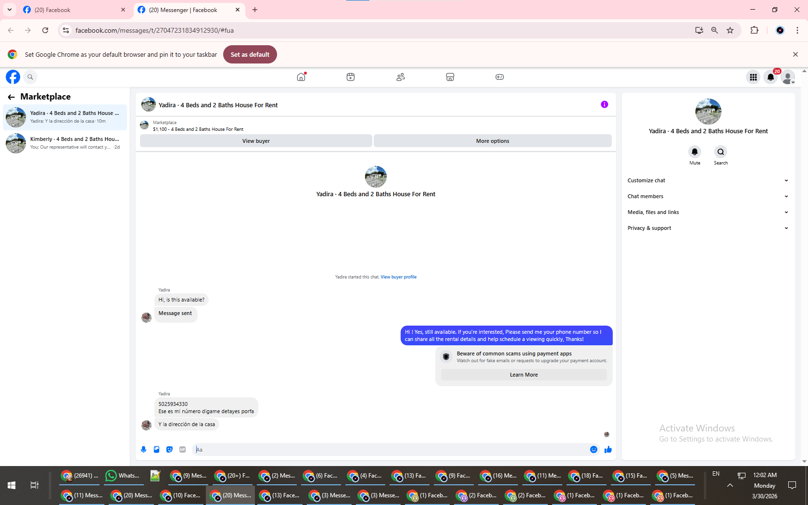This screenshot has height=505, width=808.
Task: Select the (20) Messenger | Facebook tab
Action: [189, 10]
